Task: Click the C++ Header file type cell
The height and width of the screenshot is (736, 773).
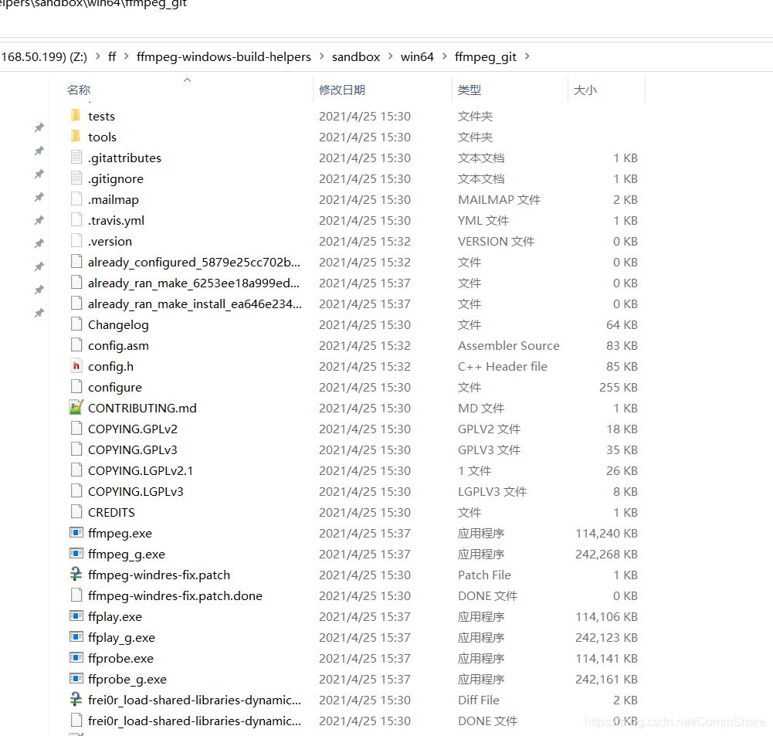Action: [x=503, y=366]
